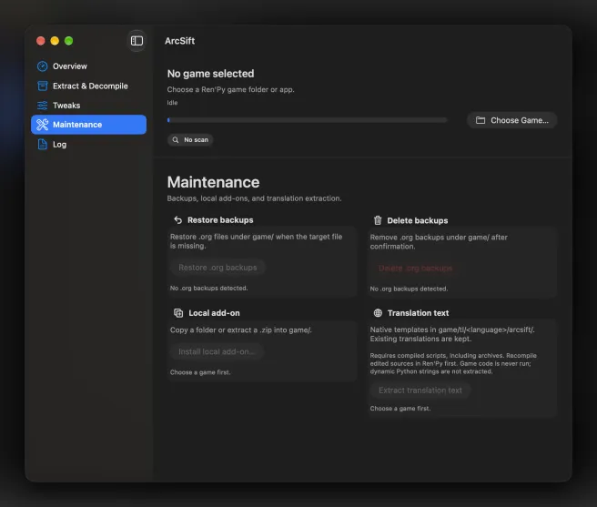Click the idle progress bar
This screenshot has width=597, height=507.
click(x=307, y=120)
